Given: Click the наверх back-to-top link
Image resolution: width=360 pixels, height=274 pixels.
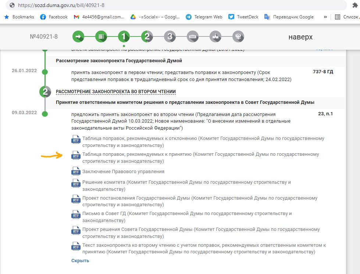Looking at the screenshot, I should coord(300,37).
